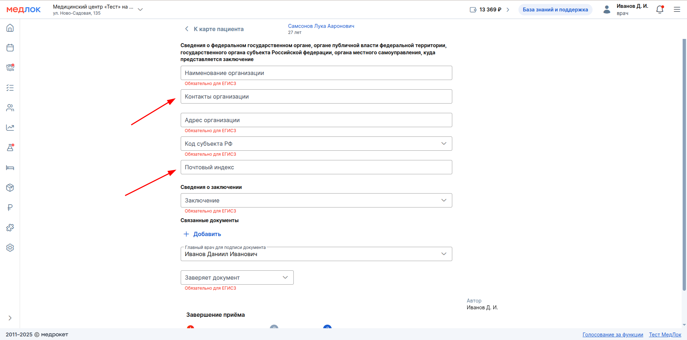Open the hospital bed icon
The image size is (687, 340).
point(10,168)
